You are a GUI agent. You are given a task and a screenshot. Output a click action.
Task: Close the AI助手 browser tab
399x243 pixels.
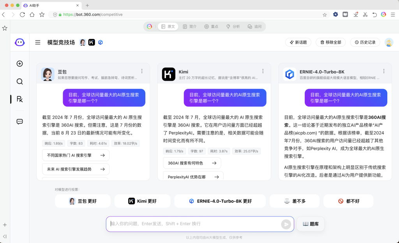[x=78, y=5]
